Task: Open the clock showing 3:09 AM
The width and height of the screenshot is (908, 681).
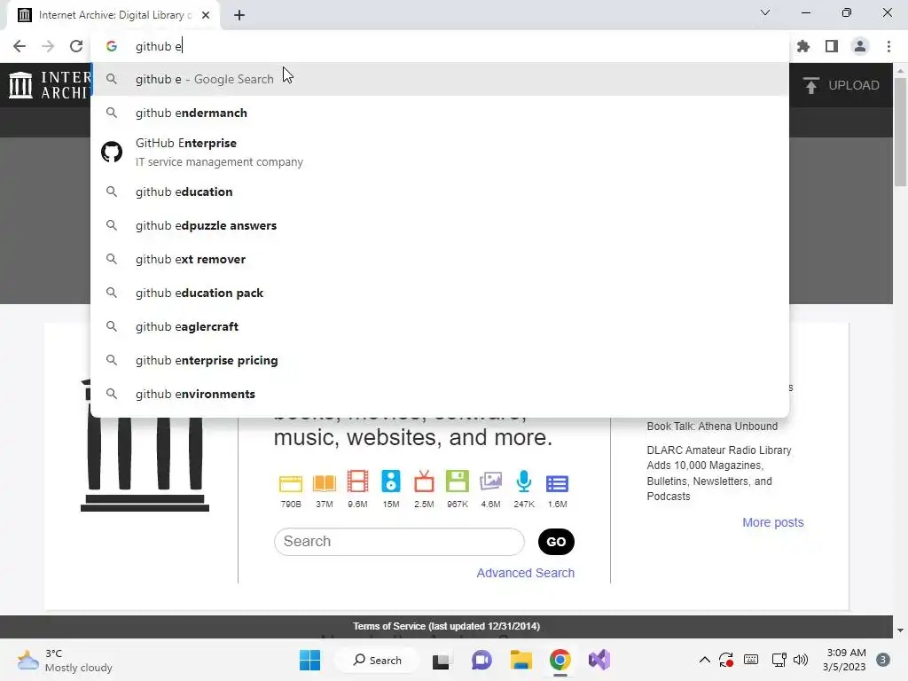Action: 844,660
